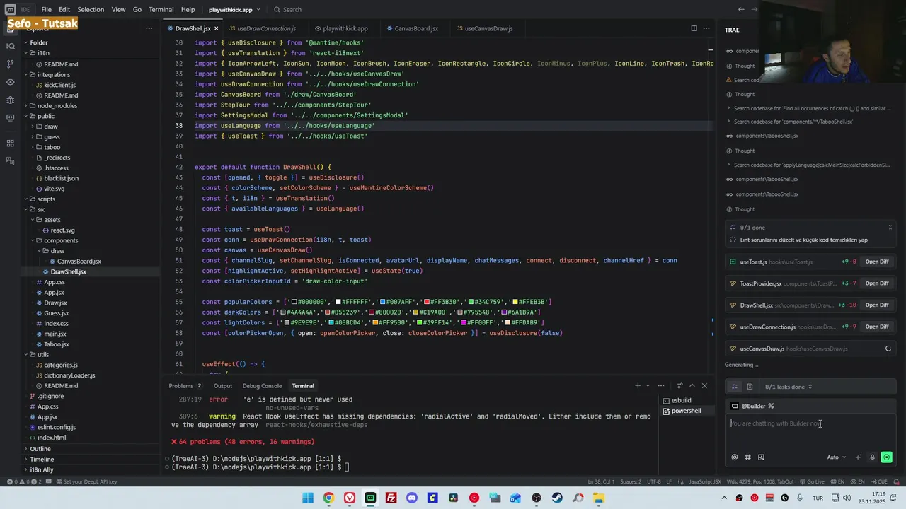The image size is (906, 509).
Task: Click Windows Start button
Action: 308,498
